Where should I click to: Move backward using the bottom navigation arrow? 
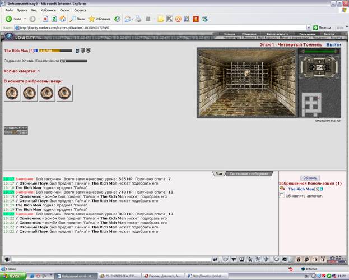click(x=319, y=73)
